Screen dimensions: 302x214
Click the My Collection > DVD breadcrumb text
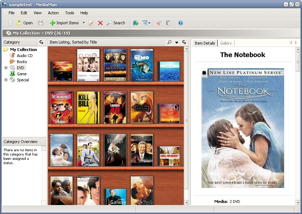coord(41,33)
